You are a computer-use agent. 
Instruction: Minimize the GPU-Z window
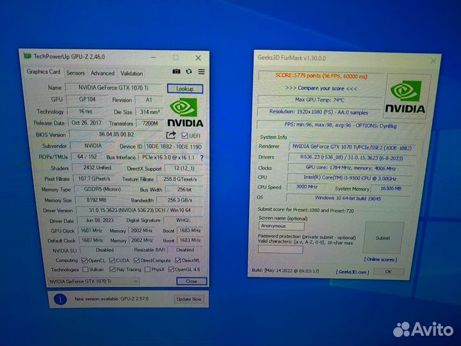pyautogui.click(x=154, y=58)
